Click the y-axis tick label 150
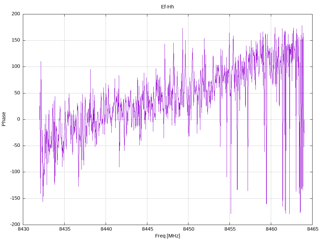This screenshot has height=240, width=321. pyautogui.click(x=16, y=40)
